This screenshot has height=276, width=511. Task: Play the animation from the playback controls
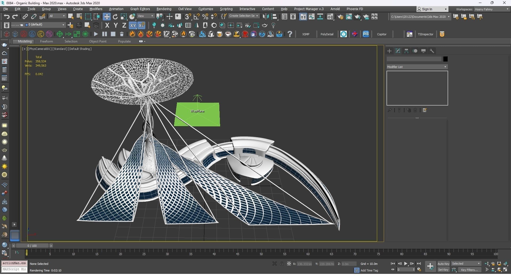[406, 264]
